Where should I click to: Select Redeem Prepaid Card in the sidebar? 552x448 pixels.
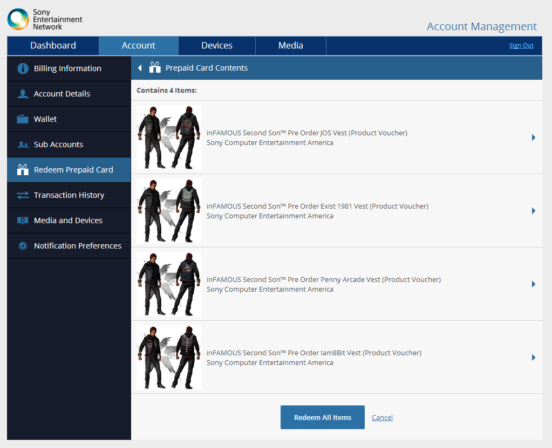coord(69,170)
